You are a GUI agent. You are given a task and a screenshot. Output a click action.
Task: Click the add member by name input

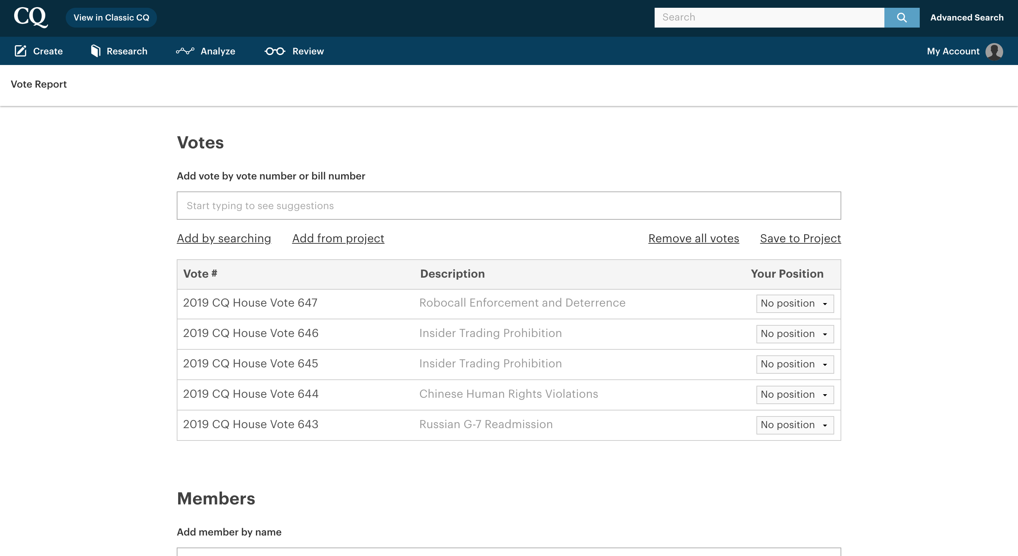(x=509, y=552)
